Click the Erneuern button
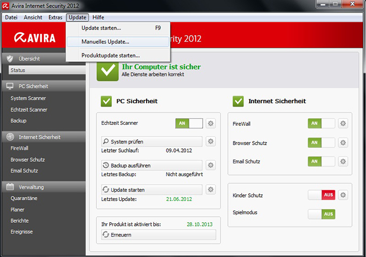366x257 pixels. (158, 235)
